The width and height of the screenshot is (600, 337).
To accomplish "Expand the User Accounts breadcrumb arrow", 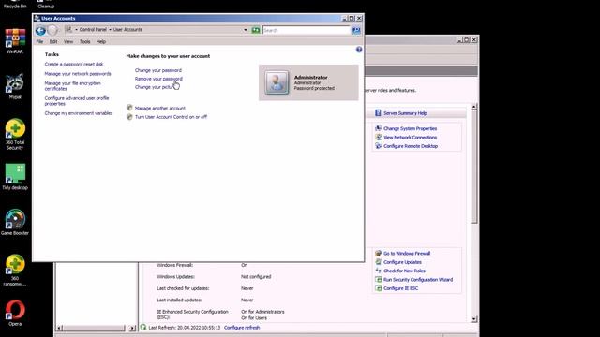I will click(x=110, y=29).
